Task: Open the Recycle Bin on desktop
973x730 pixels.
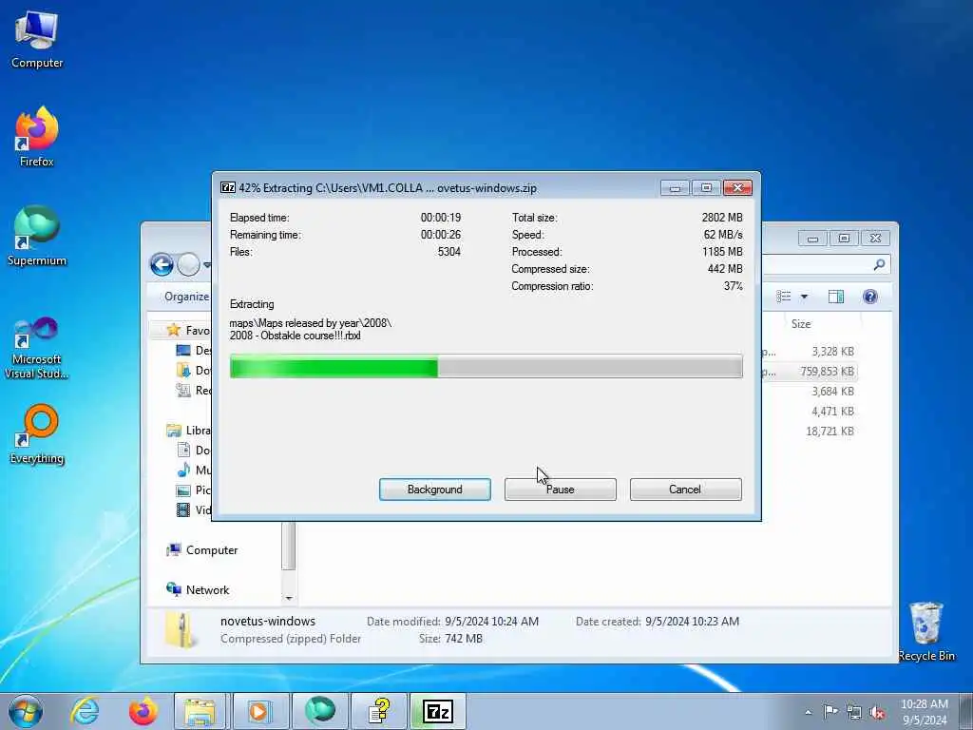Action: (x=925, y=632)
